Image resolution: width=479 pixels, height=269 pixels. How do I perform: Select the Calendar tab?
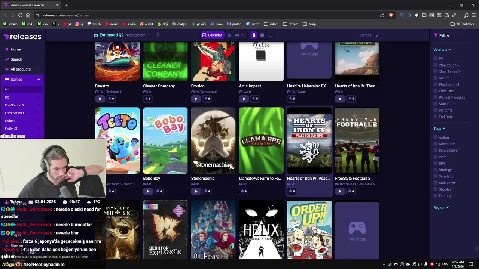pyautogui.click(x=212, y=35)
